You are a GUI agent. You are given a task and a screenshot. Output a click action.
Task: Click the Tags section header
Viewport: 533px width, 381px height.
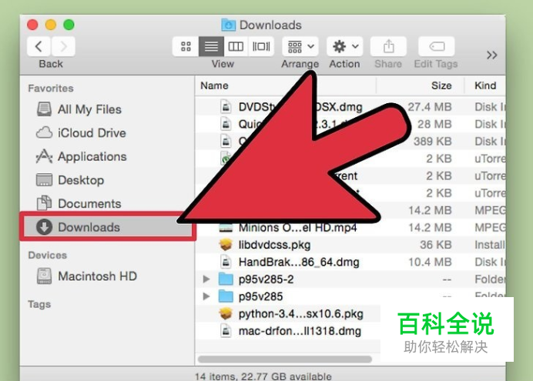click(x=39, y=304)
